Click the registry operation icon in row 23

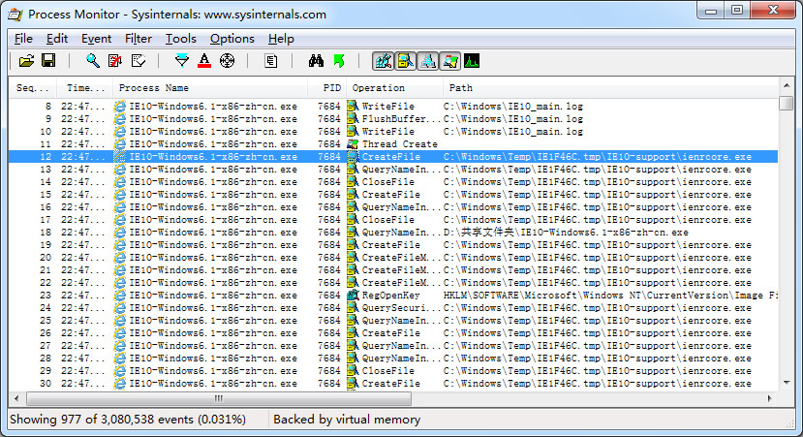point(353,296)
